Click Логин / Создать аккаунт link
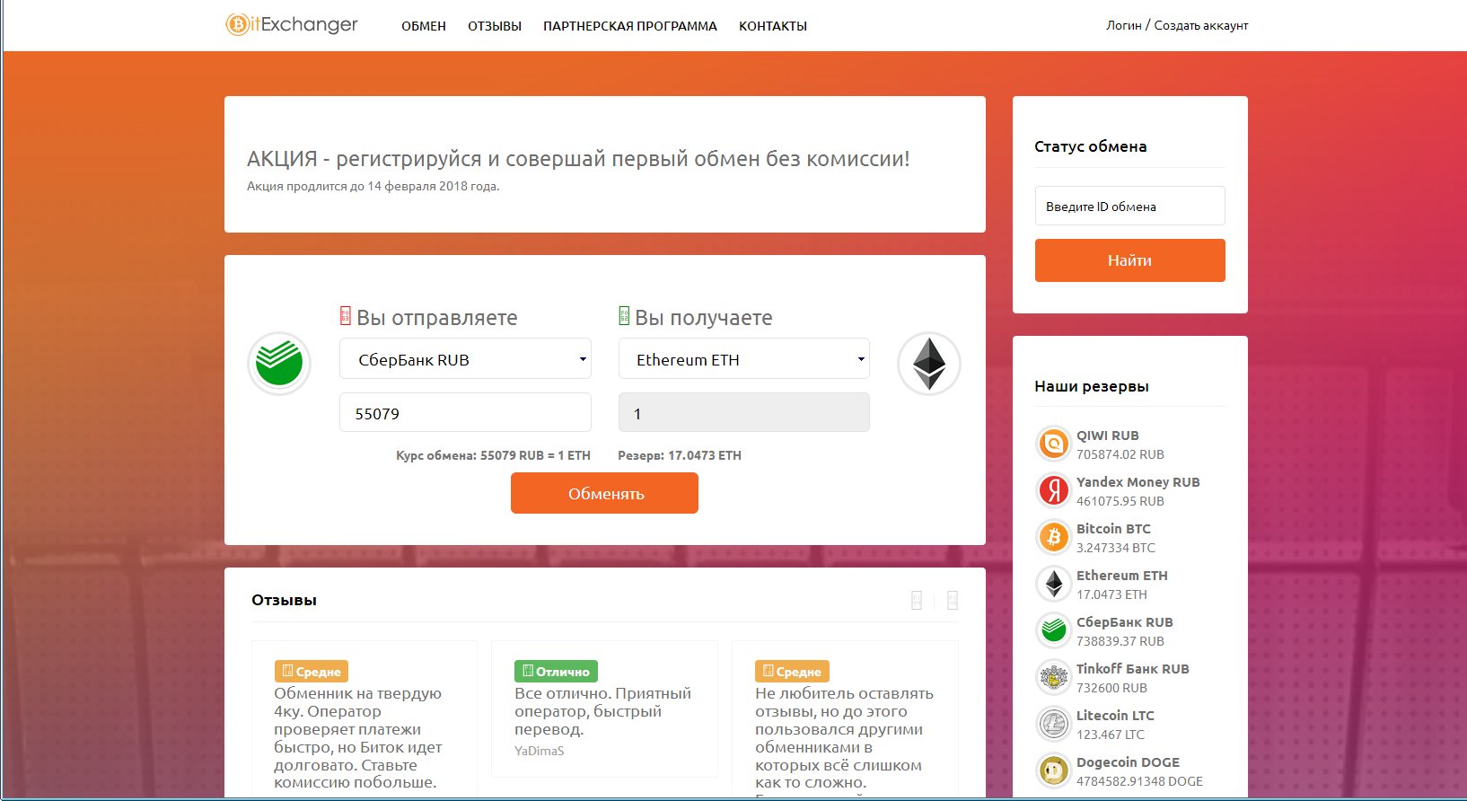 (x=1177, y=25)
